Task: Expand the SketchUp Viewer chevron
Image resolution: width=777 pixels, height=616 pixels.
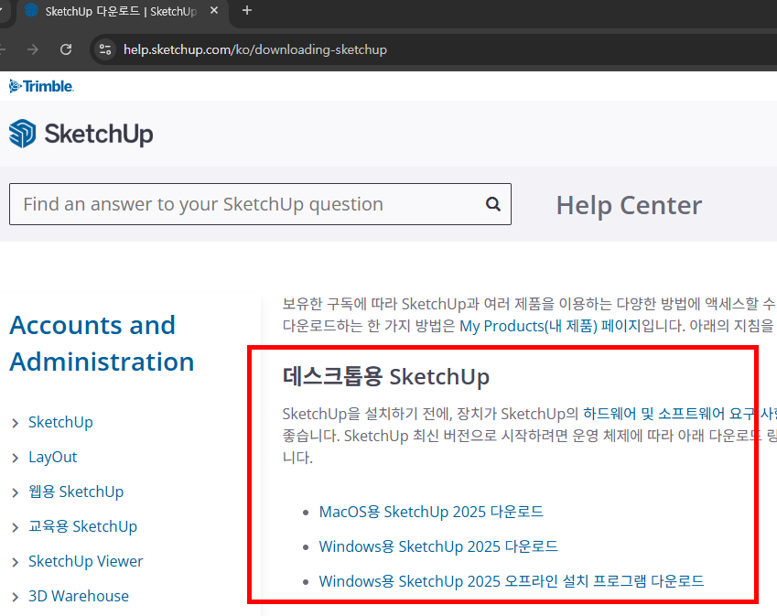Action: coord(16,561)
